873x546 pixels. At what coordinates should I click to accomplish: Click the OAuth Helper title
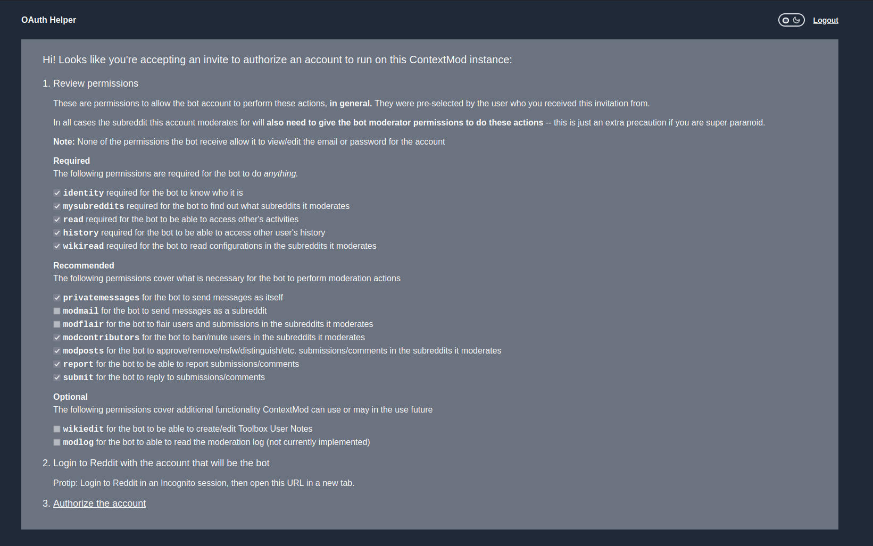[48, 20]
